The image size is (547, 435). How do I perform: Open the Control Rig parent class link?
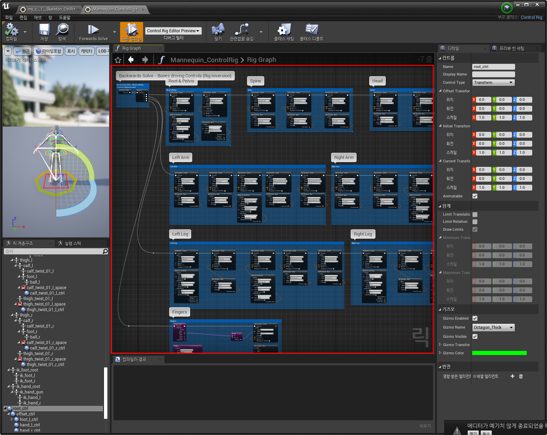point(531,18)
